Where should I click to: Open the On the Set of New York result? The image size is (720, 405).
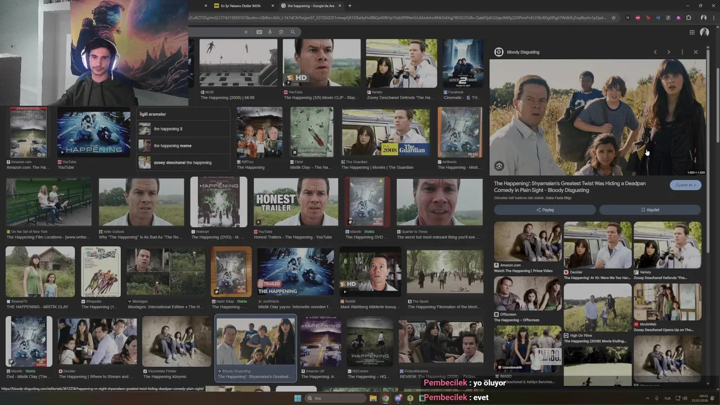pos(48,202)
